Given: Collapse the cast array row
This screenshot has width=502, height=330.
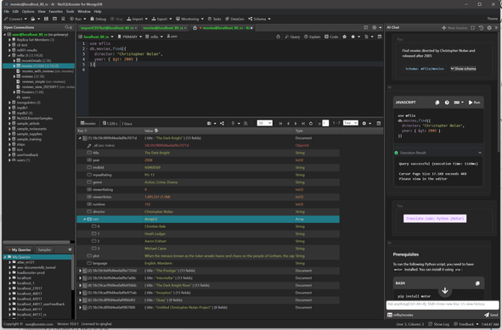Looking at the screenshot, I should pyautogui.click(x=85, y=220).
